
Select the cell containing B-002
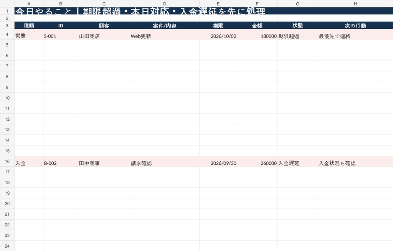[61, 161]
